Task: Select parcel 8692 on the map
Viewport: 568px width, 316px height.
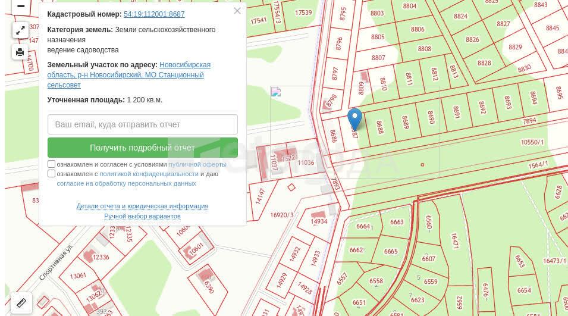Action: pyautogui.click(x=482, y=107)
